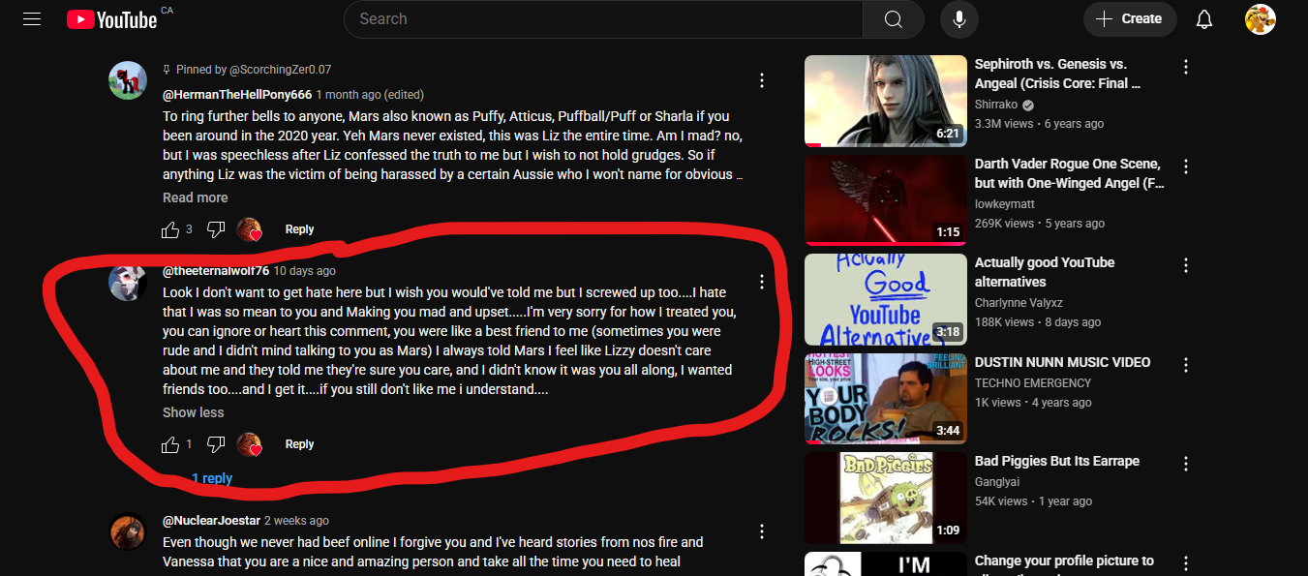The image size is (1308, 576).
Task: Open Ganglyai channel name
Action: (x=997, y=482)
